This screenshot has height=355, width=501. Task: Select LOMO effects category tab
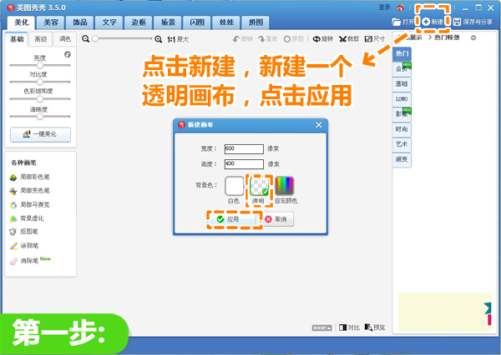[x=402, y=99]
